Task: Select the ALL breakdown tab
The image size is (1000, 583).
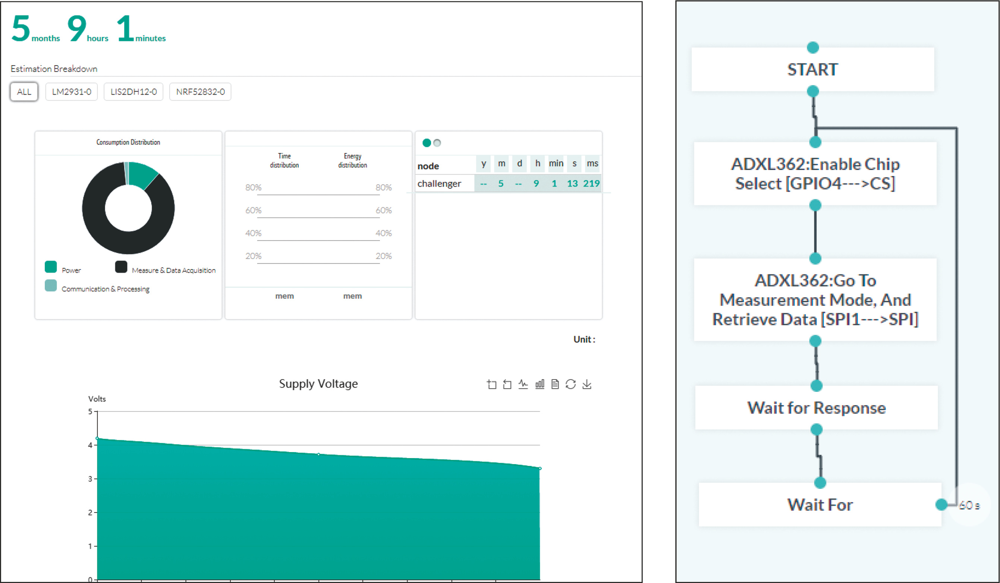Action: [x=24, y=92]
